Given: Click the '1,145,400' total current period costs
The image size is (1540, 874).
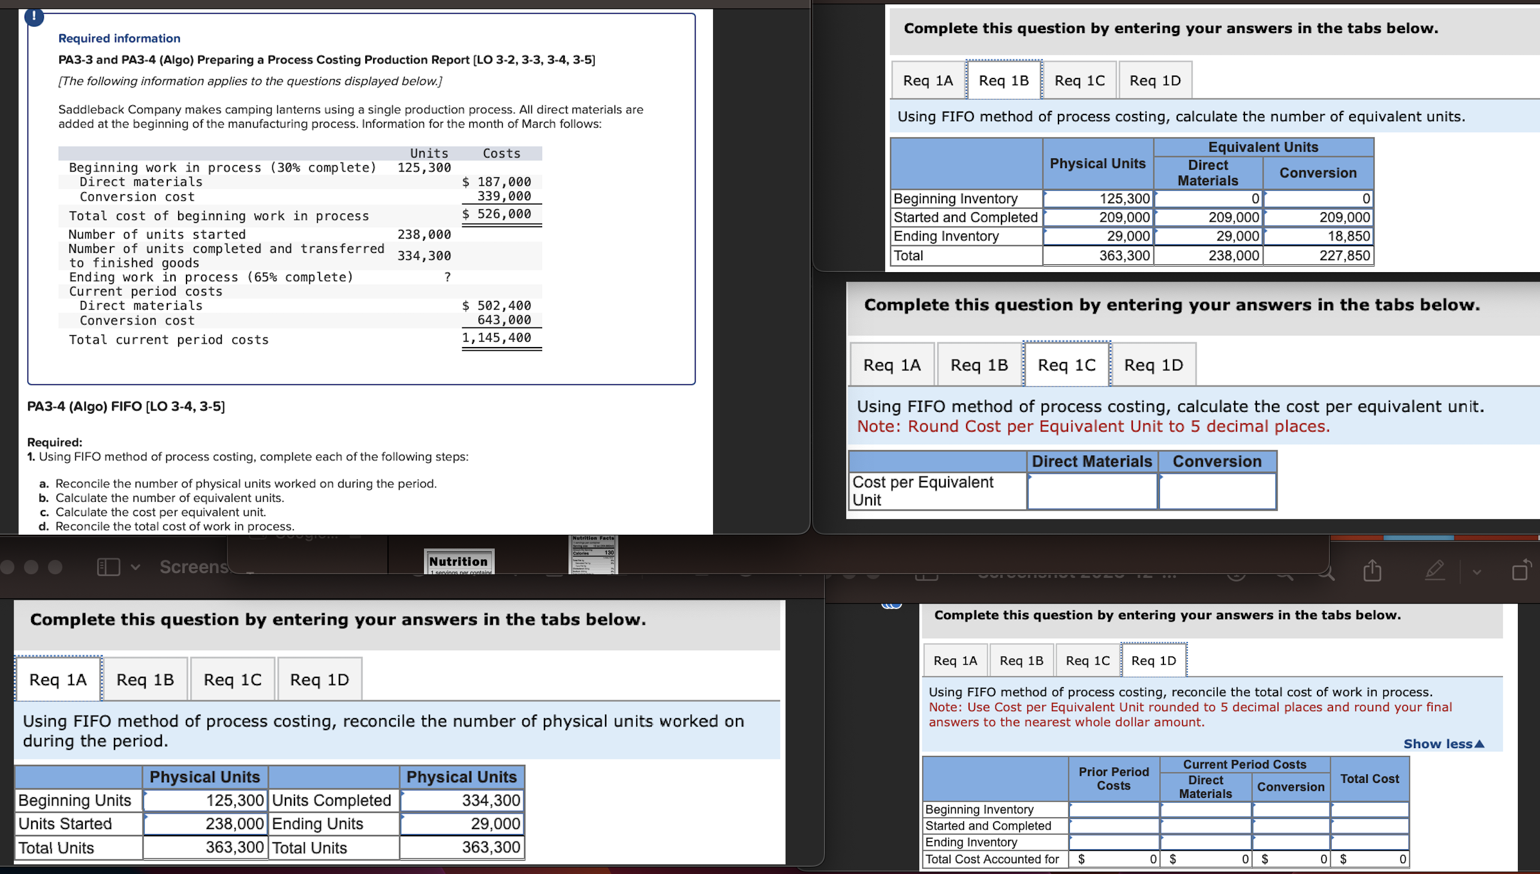Looking at the screenshot, I should pos(497,337).
